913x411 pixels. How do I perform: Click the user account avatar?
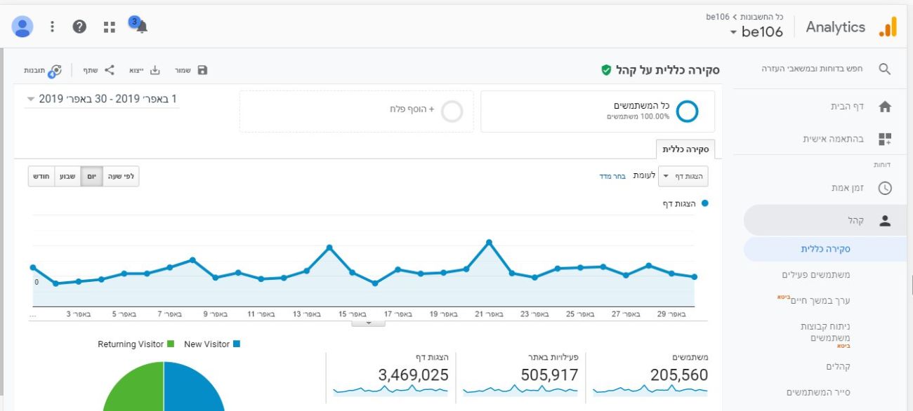coord(22,27)
